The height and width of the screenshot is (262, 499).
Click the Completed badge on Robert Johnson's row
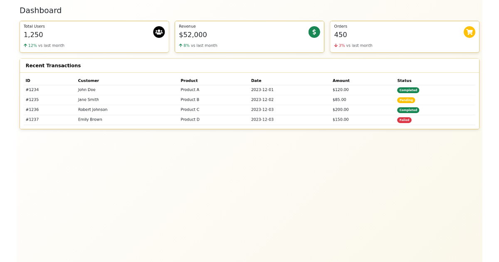(408, 110)
